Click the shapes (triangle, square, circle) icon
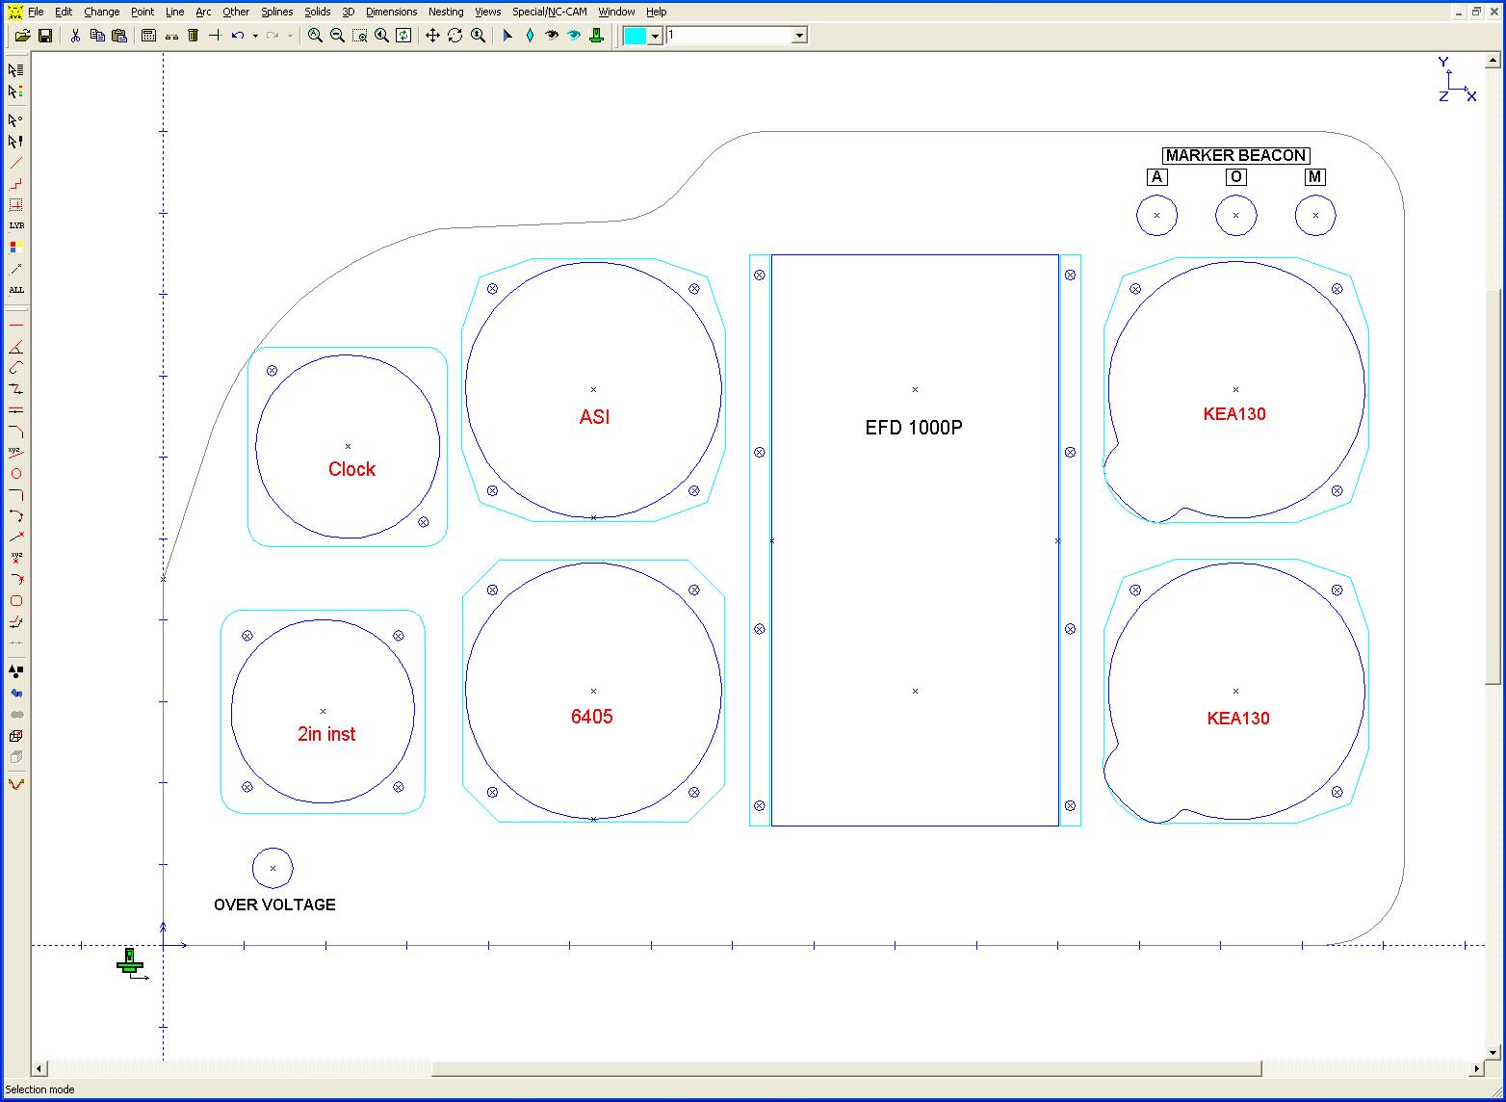The width and height of the screenshot is (1506, 1102). pos(16,670)
